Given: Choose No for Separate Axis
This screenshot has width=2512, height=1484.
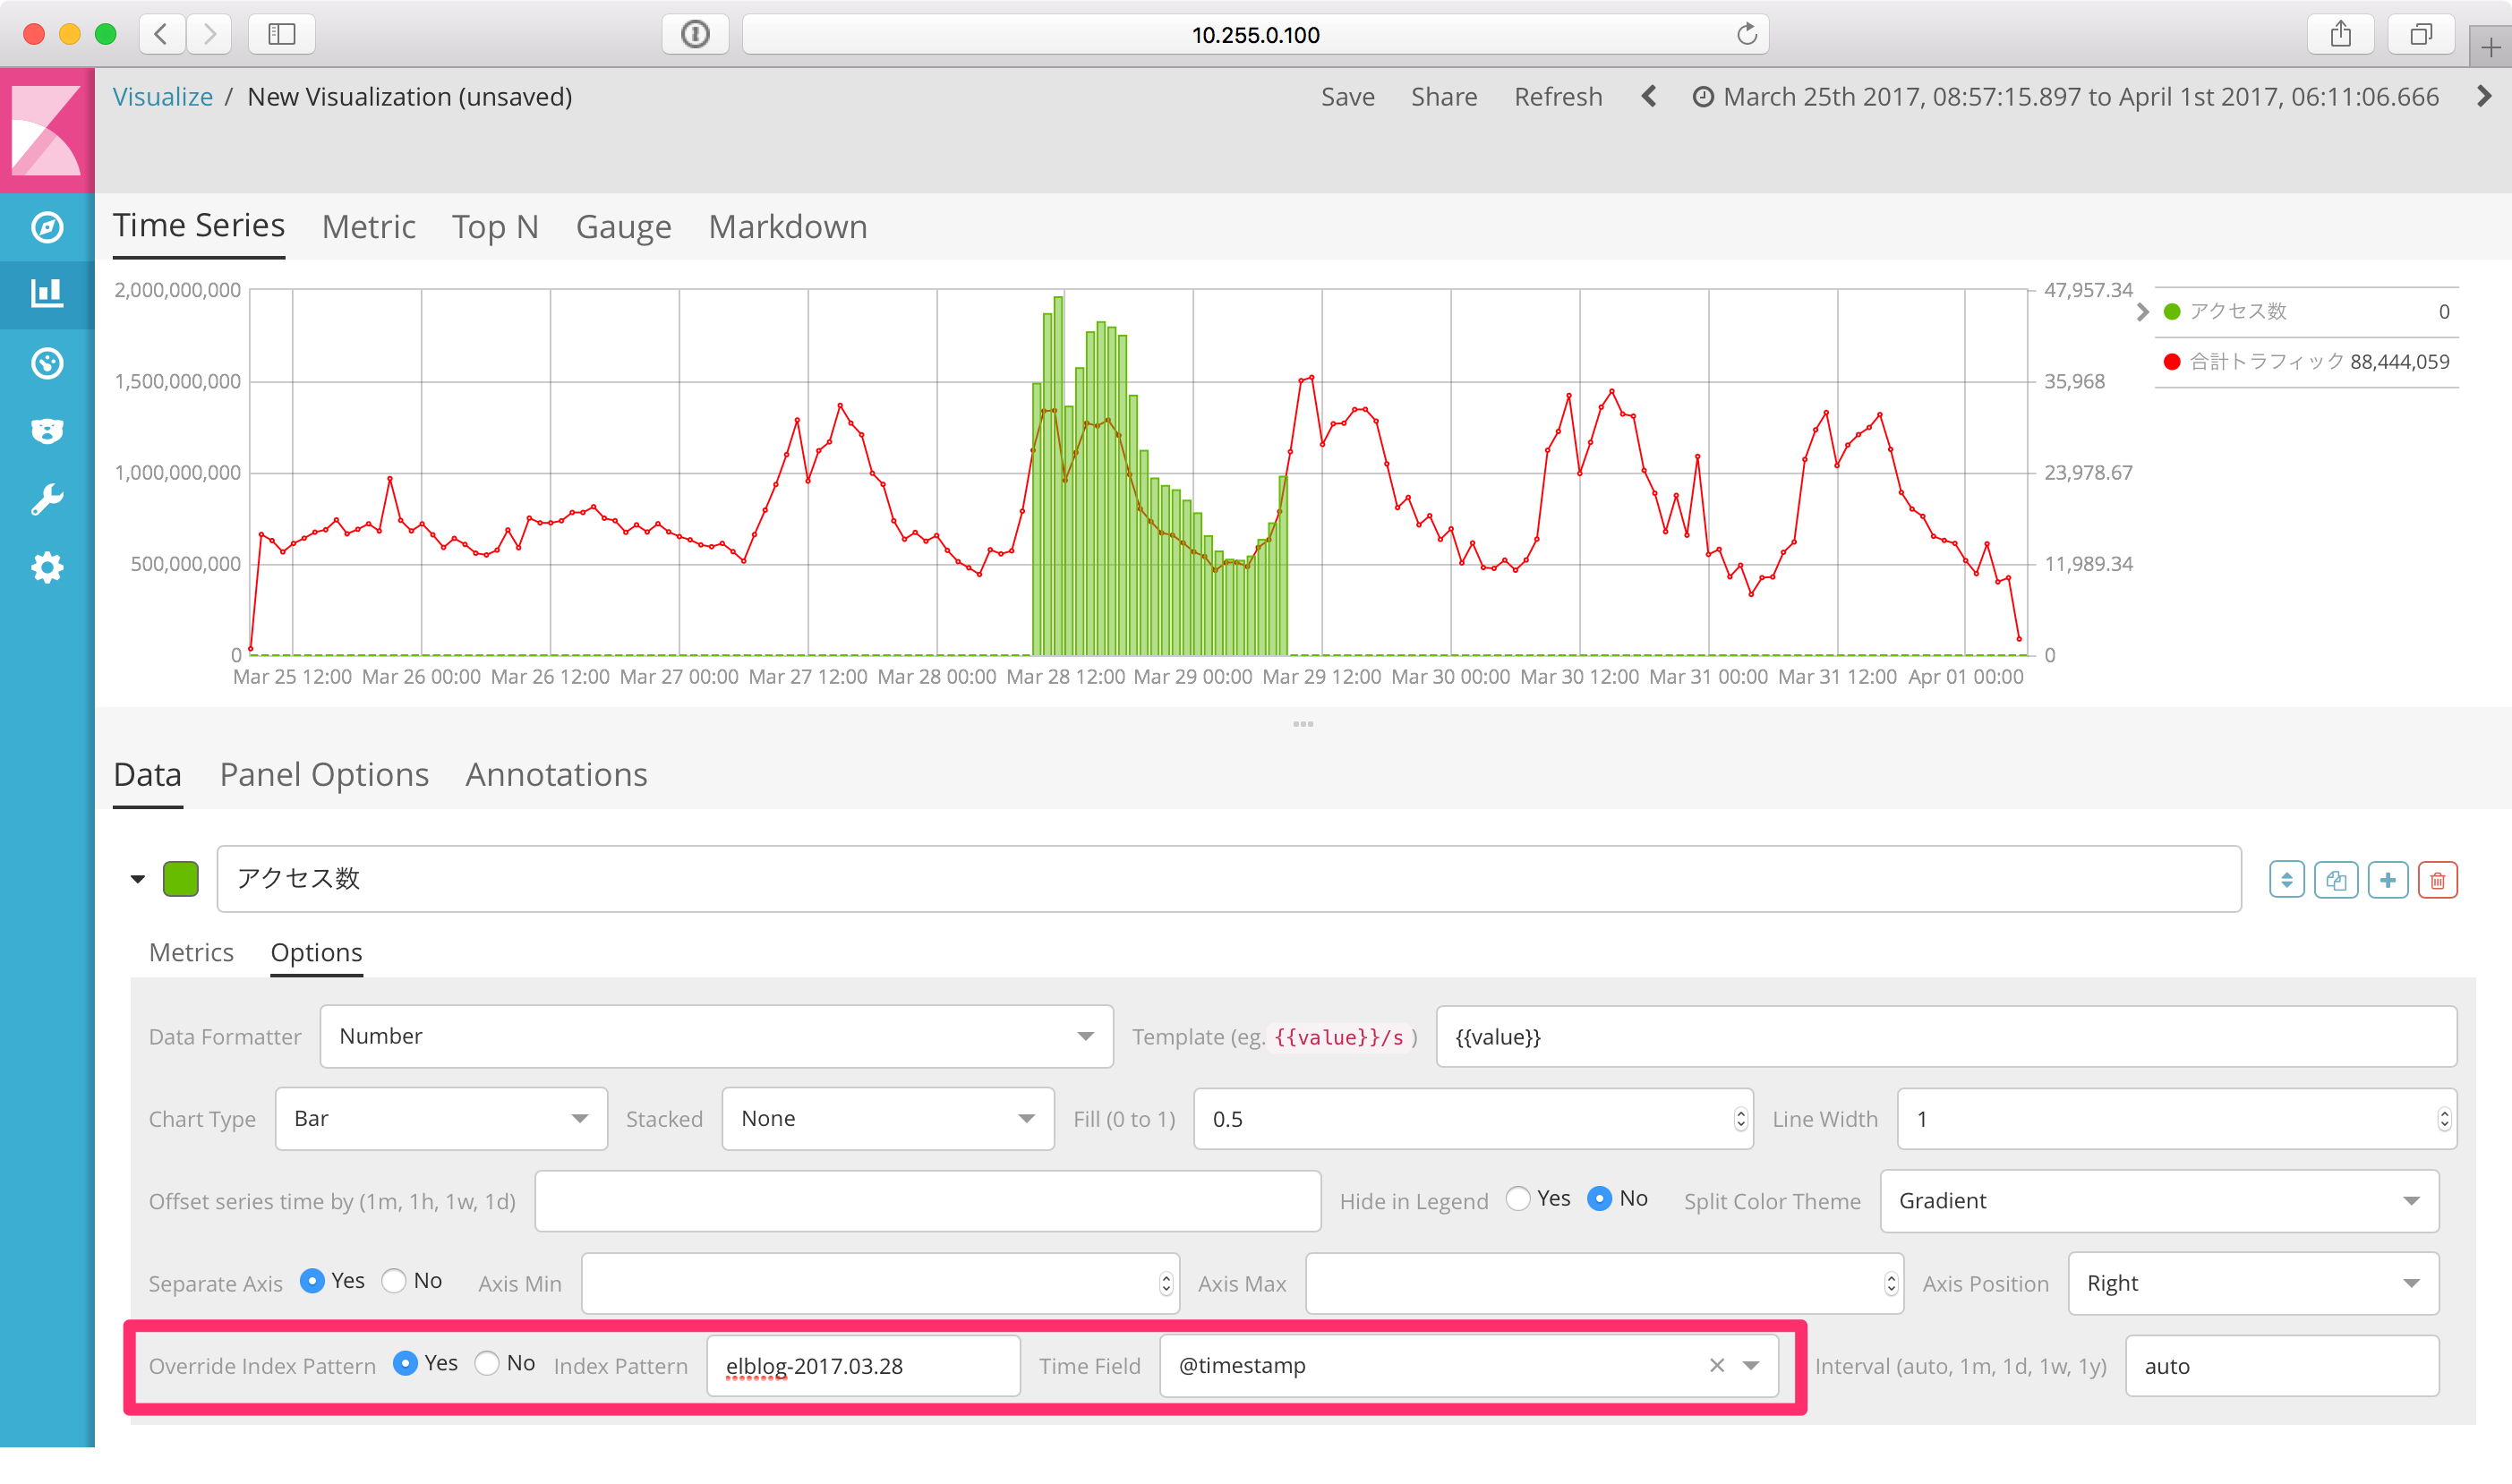Looking at the screenshot, I should [394, 1280].
